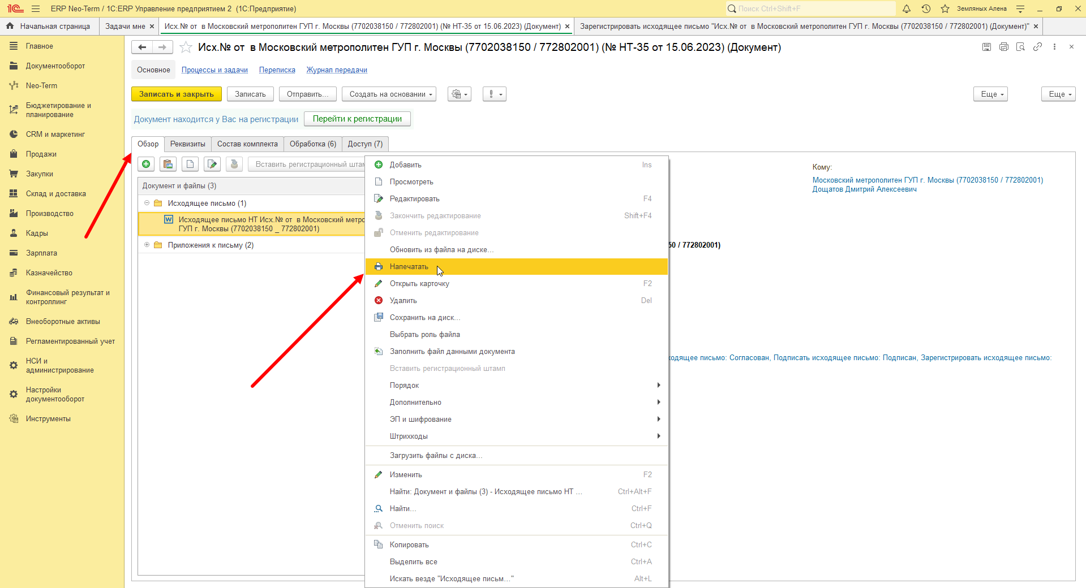Click the green add file icon
This screenshot has width=1086, height=588.
pos(146,164)
